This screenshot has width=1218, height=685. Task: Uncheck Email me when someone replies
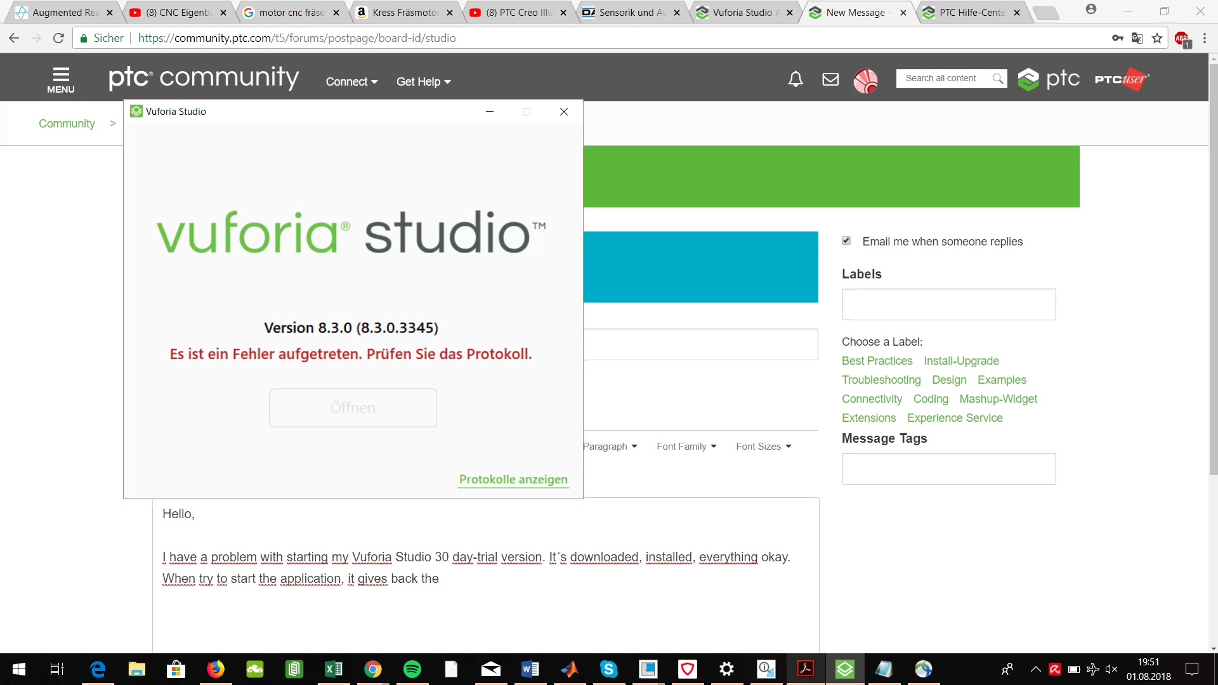(x=846, y=241)
